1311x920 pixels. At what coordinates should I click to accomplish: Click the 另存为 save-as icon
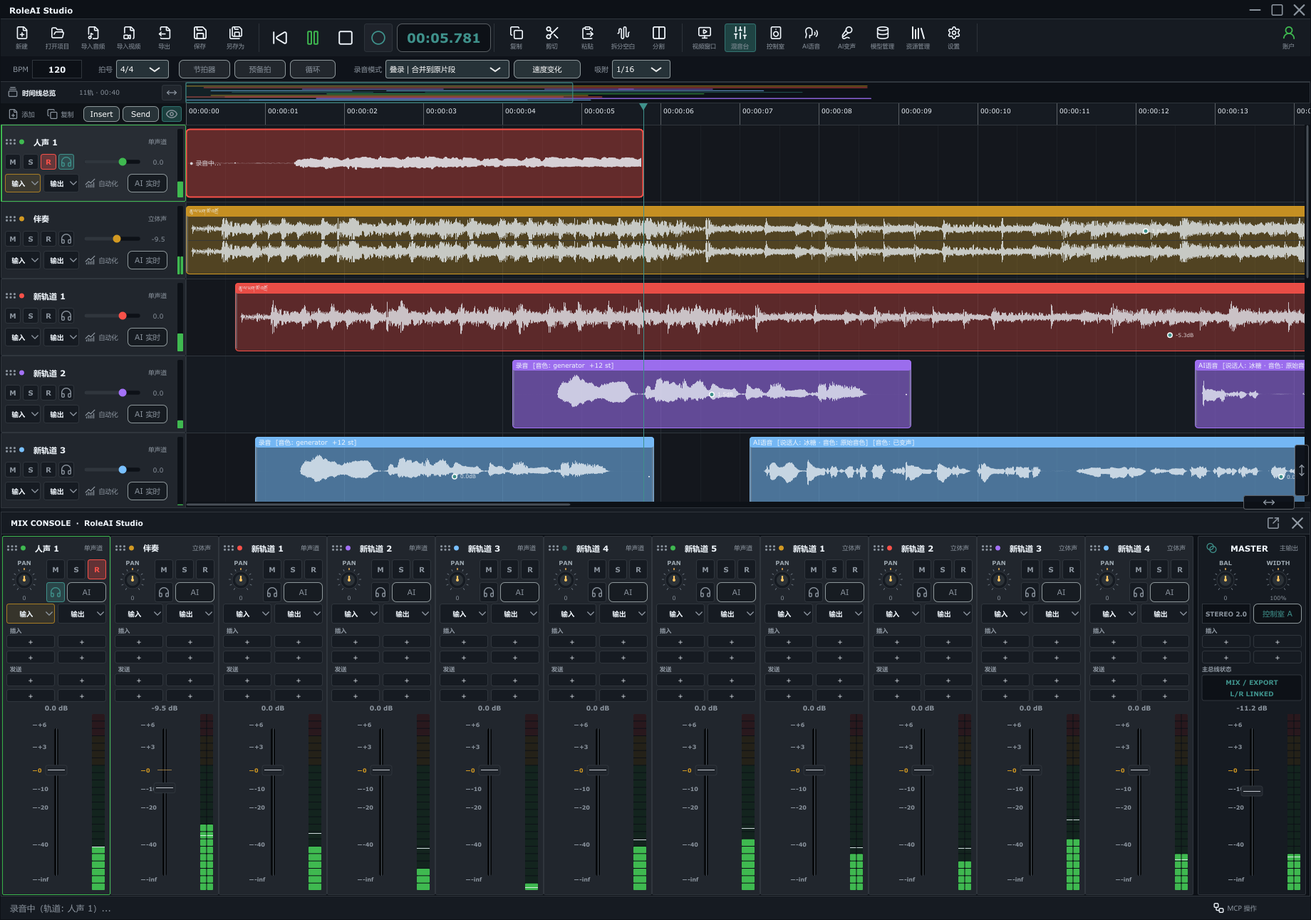tap(236, 37)
